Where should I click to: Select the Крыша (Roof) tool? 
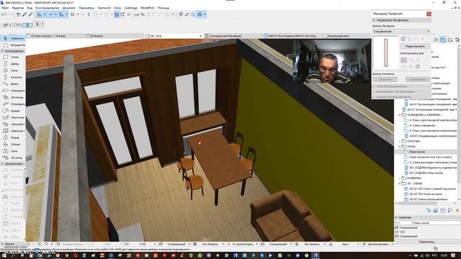point(13,111)
